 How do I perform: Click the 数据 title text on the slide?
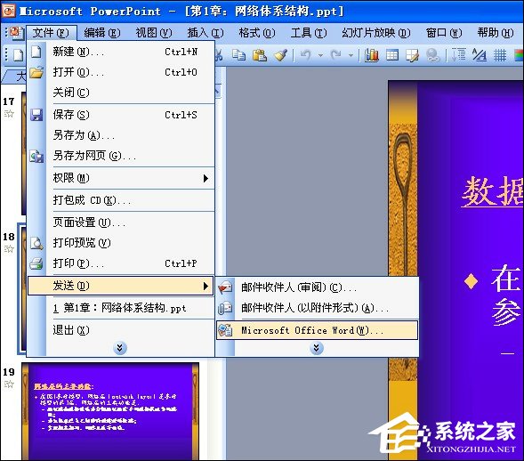coord(493,192)
